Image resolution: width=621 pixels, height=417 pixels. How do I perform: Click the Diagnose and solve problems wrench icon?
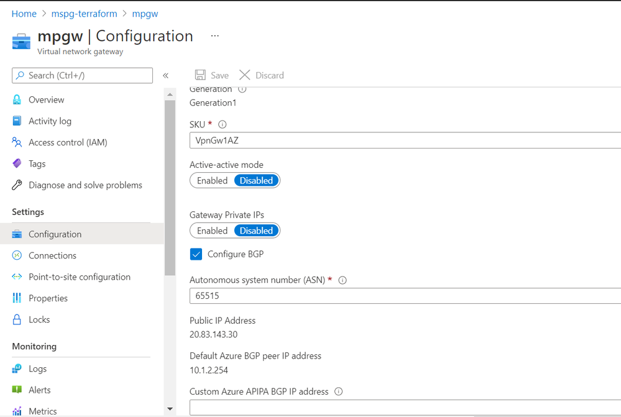[x=17, y=185]
